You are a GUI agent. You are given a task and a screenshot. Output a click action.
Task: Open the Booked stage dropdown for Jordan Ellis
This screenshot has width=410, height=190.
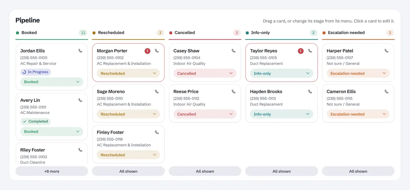(52, 82)
